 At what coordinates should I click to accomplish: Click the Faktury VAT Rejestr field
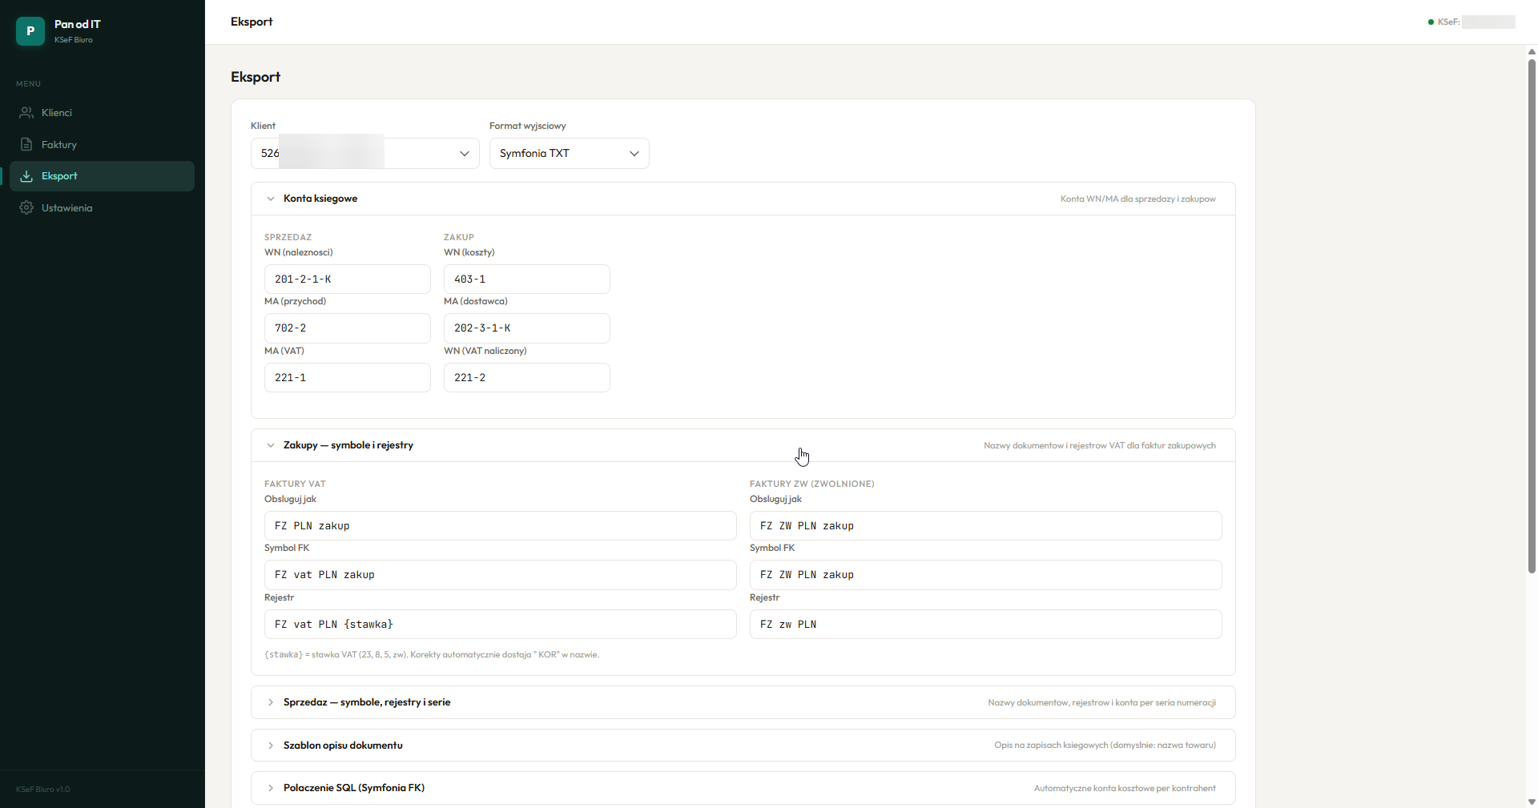(500, 625)
